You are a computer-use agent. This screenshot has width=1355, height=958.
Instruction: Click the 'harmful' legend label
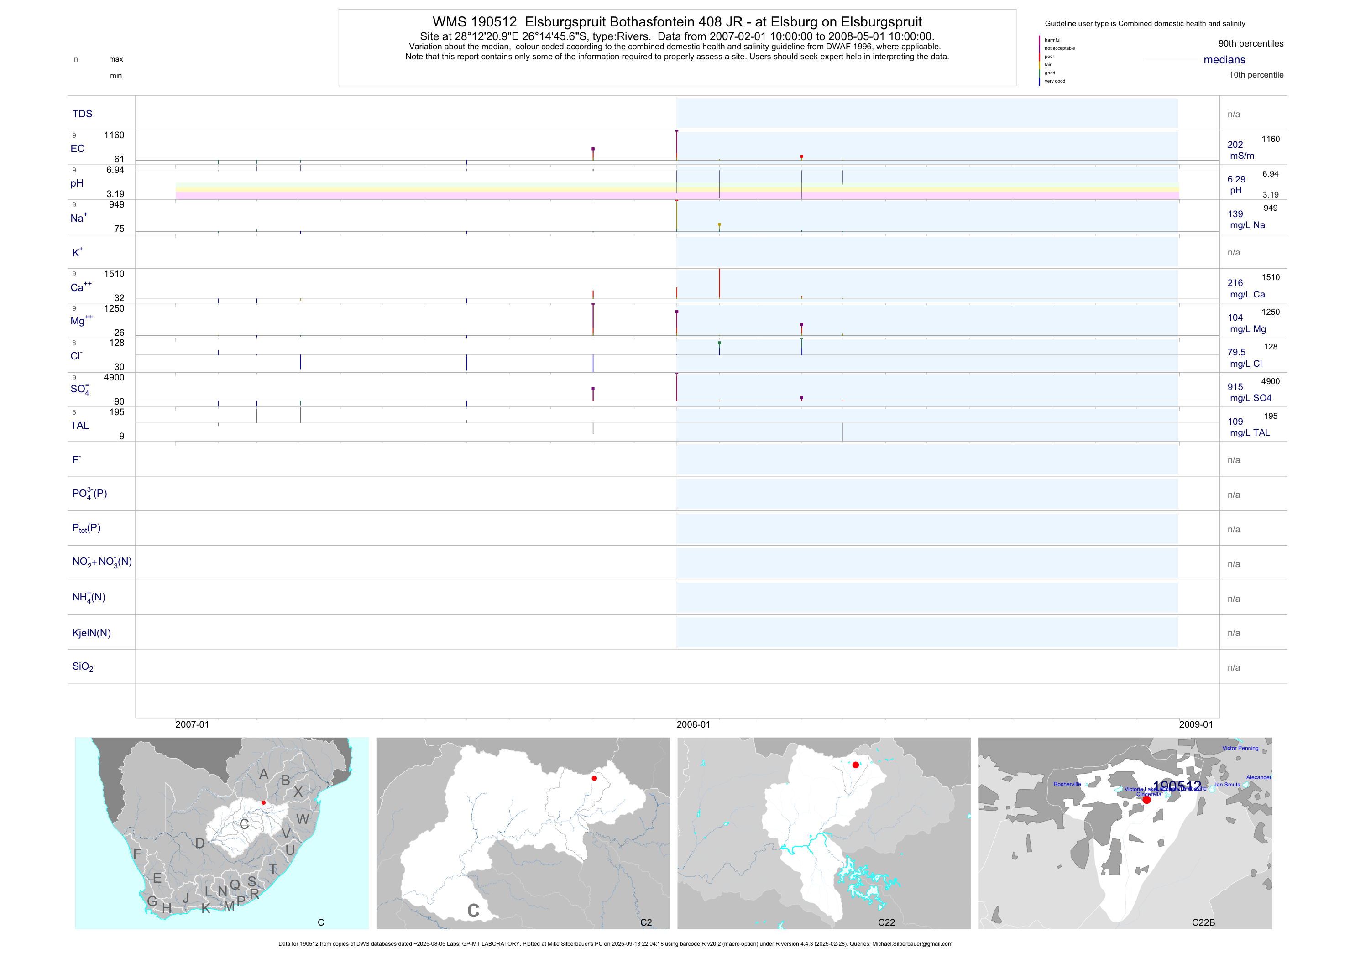point(1052,40)
